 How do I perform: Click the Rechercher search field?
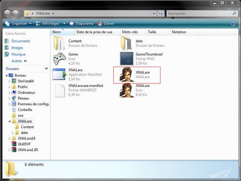coord(199,14)
